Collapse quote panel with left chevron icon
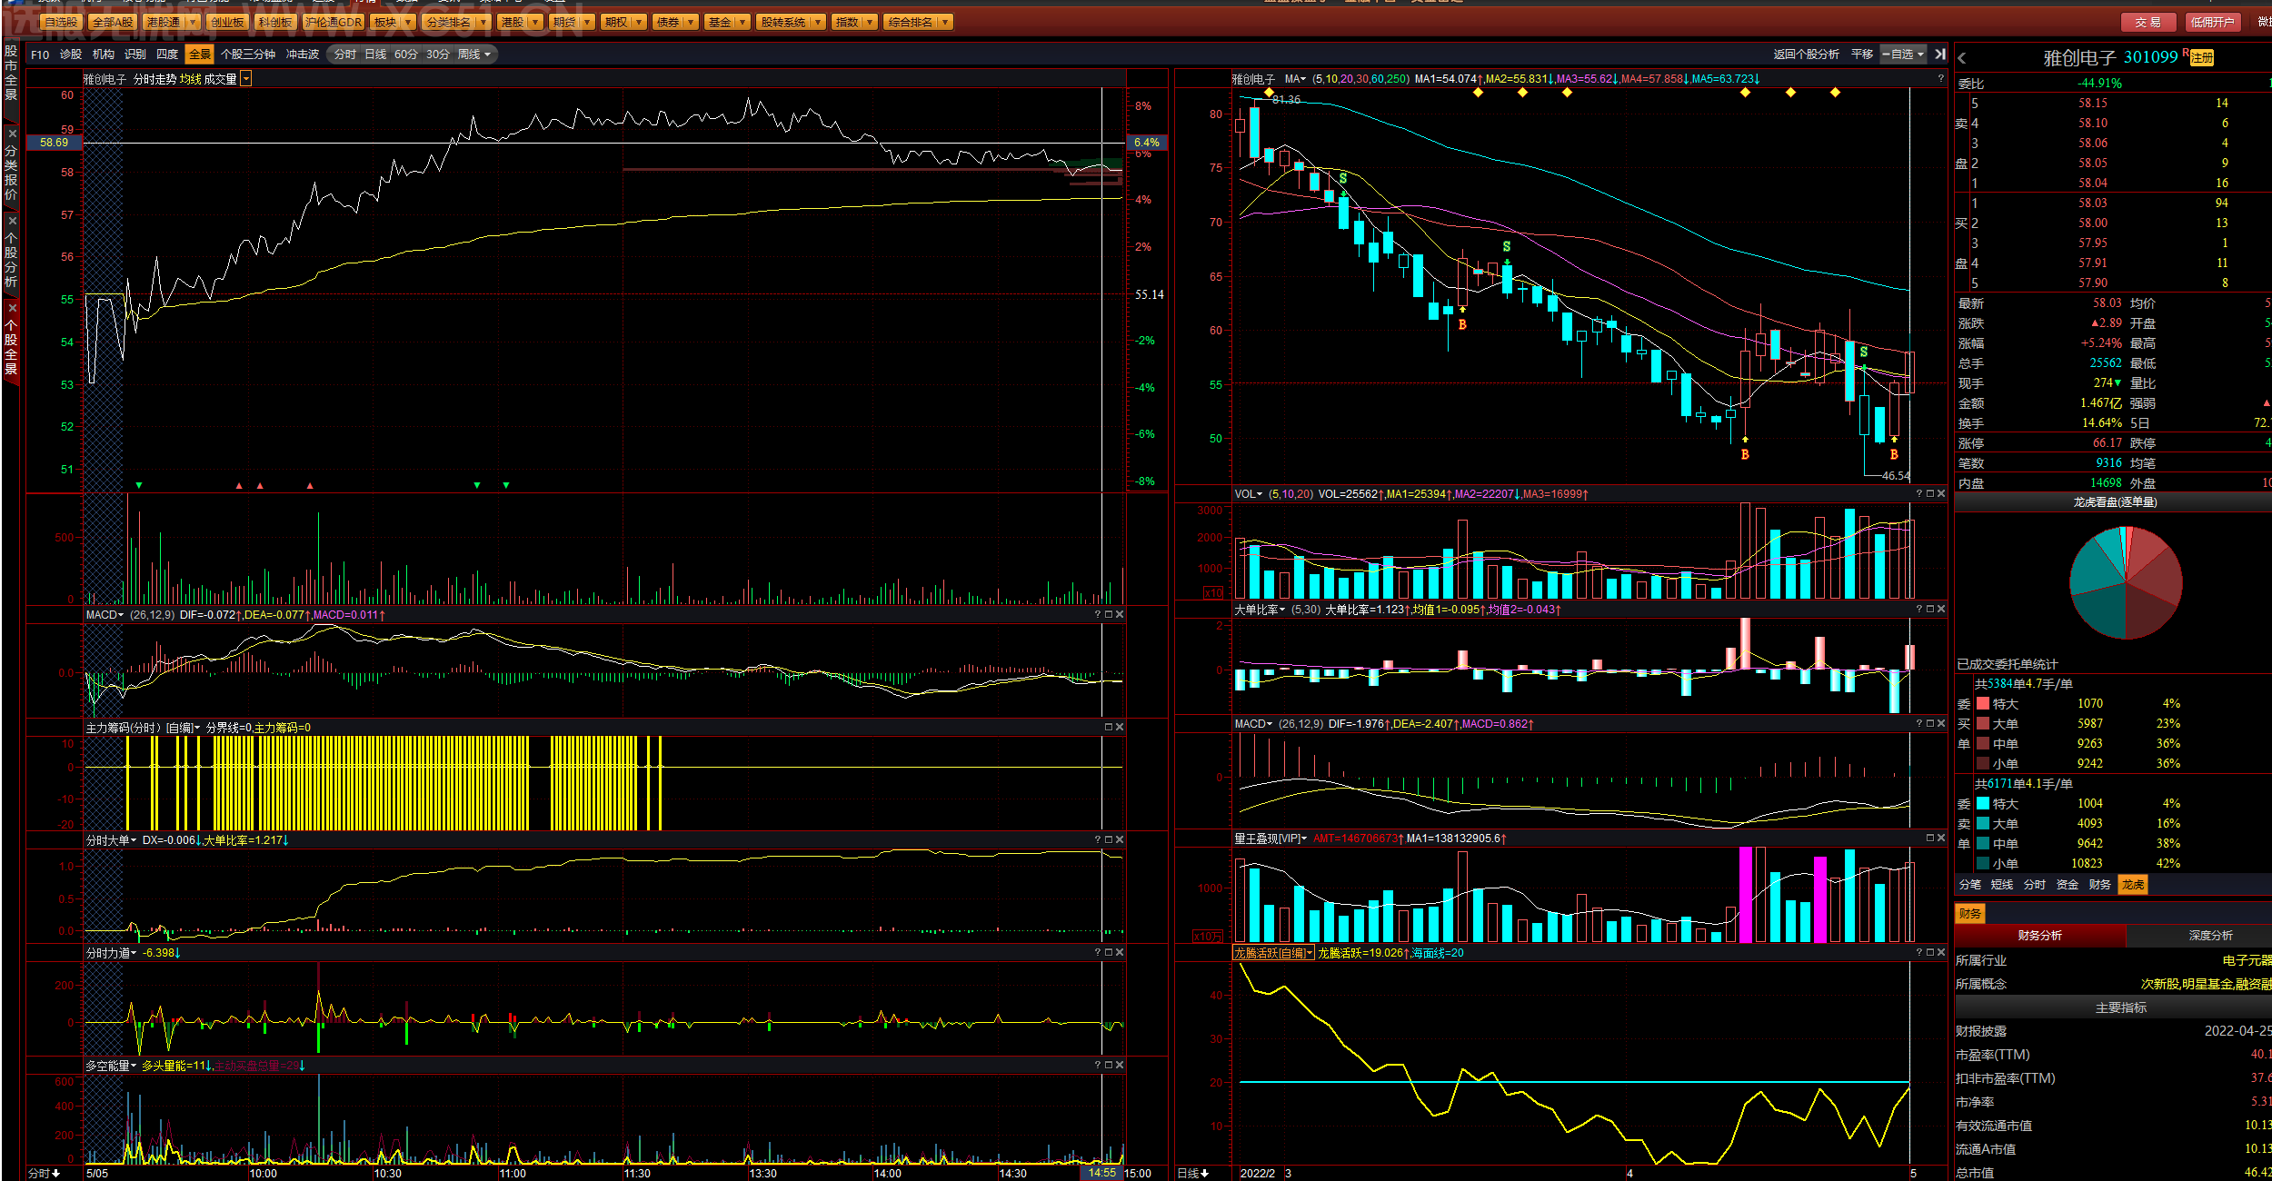Viewport: 2272px width, 1181px height. click(1962, 58)
